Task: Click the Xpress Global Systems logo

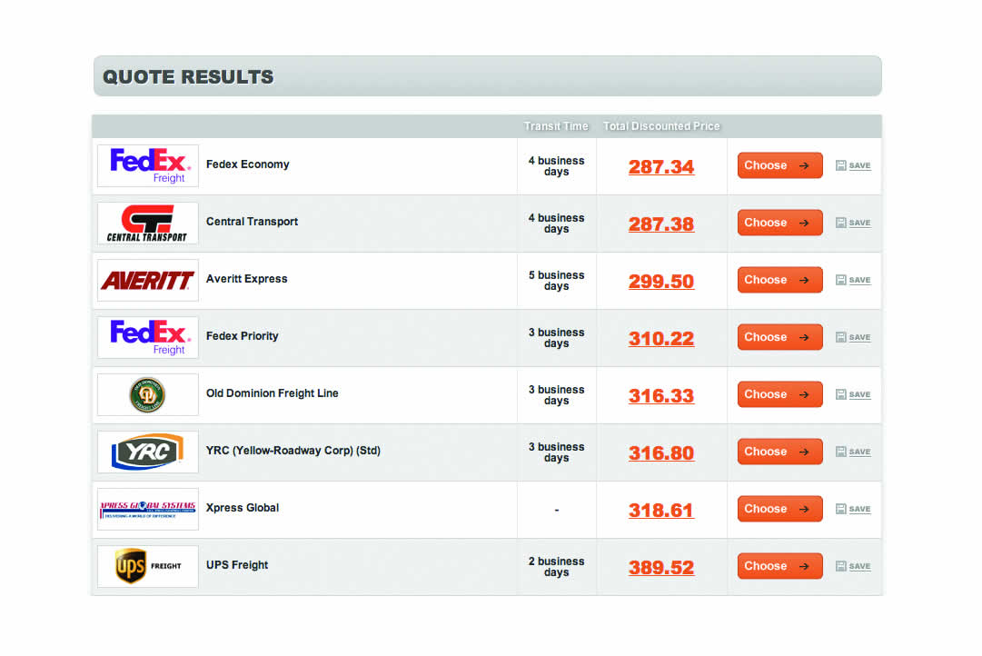Action: (148, 509)
